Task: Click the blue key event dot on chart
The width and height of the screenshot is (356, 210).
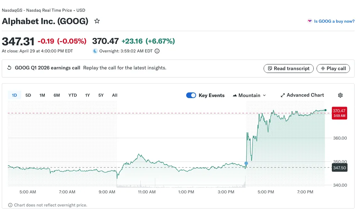Action: pos(246,164)
